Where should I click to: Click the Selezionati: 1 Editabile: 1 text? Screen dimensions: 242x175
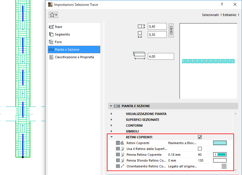pyautogui.click(x=220, y=15)
